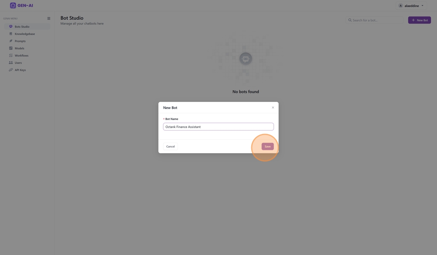Click the Knowledgebase book icon

(x=11, y=34)
